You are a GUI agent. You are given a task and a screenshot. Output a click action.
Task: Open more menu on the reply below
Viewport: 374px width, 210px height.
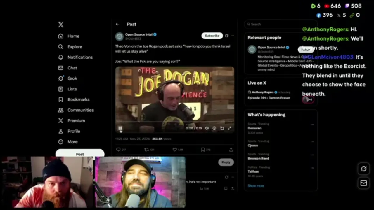pyautogui.click(x=232, y=177)
